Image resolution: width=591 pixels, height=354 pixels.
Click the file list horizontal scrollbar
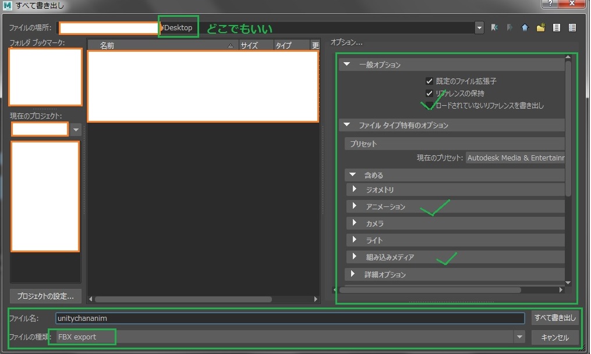tap(183, 299)
